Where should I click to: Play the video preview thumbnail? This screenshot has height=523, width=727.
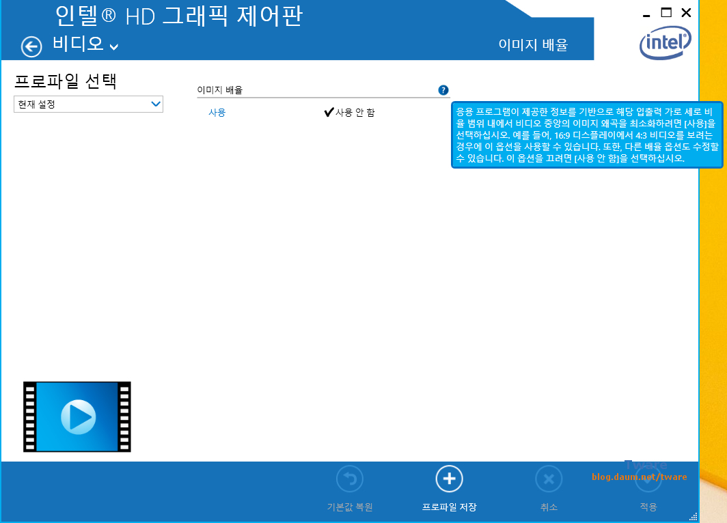77,417
